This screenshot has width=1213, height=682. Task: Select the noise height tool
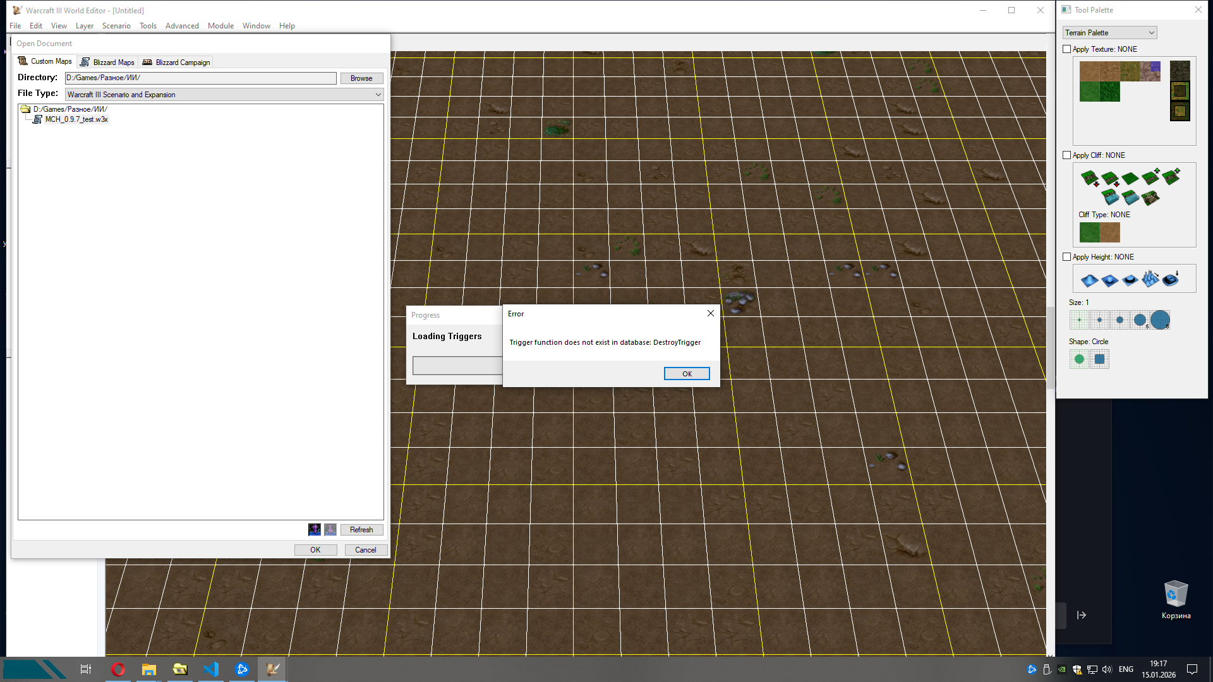tap(1150, 279)
